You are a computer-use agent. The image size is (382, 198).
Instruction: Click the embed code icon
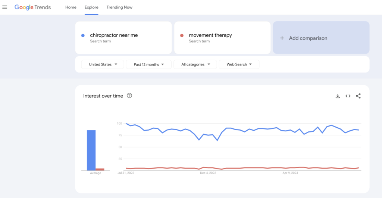click(348, 96)
